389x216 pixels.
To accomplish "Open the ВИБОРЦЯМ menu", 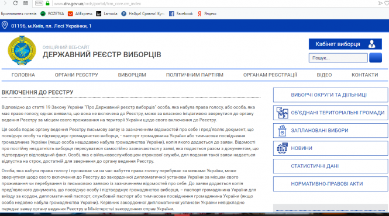I will pyautogui.click(x=132, y=75).
